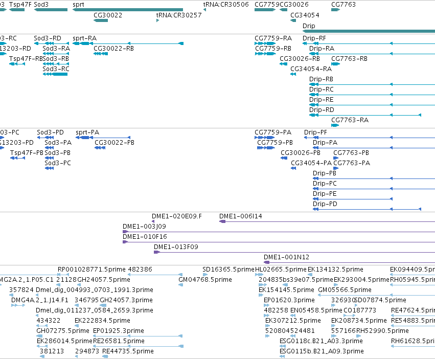Click the EK222834.5prime EST label
Image resolution: width=435 pixels, height=359 pixels.
(102, 321)
